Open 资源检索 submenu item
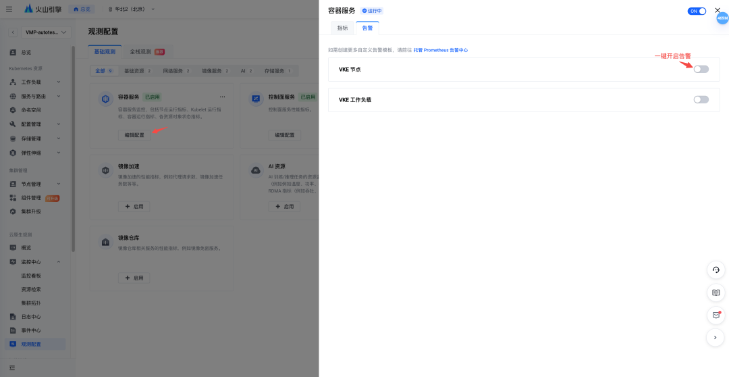This screenshot has height=377, width=729. [x=31, y=289]
